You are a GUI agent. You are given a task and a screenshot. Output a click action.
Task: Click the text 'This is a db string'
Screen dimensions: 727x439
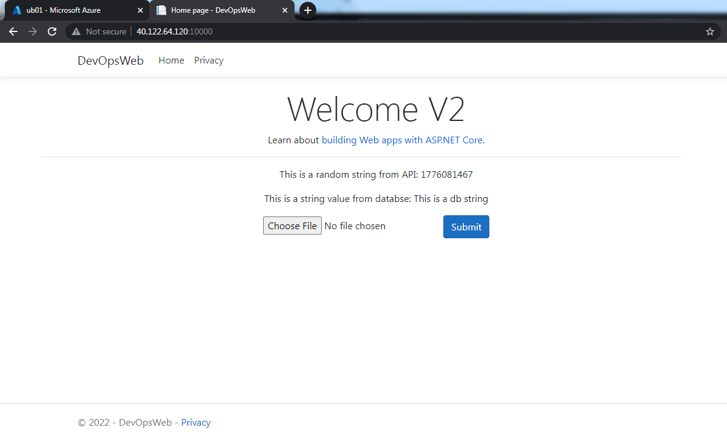451,198
